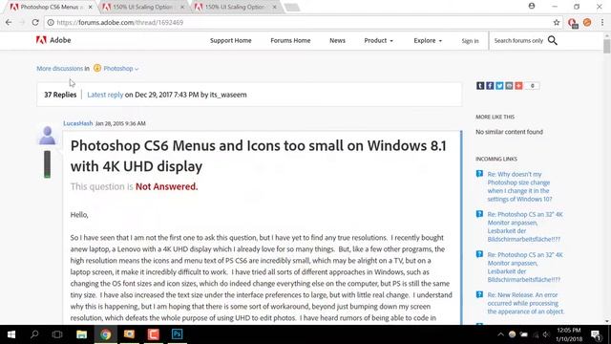The width and height of the screenshot is (611, 344).
Task: Expand the Product dropdown menu
Action: click(x=378, y=40)
